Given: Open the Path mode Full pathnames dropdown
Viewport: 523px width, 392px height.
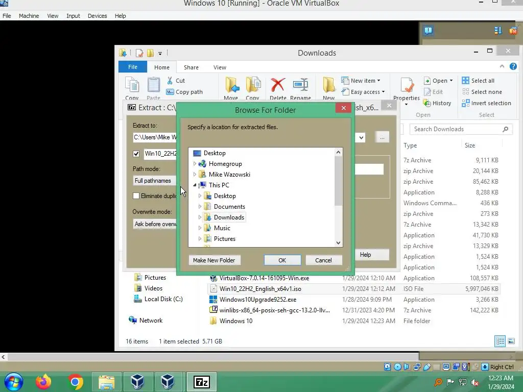Looking at the screenshot, I should (154, 181).
